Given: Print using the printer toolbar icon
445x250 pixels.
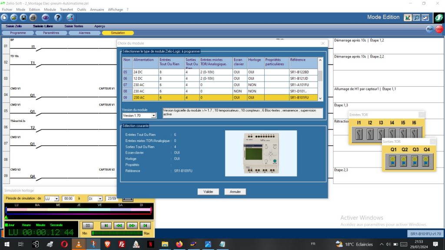Looking at the screenshot, I should [x=33, y=17].
